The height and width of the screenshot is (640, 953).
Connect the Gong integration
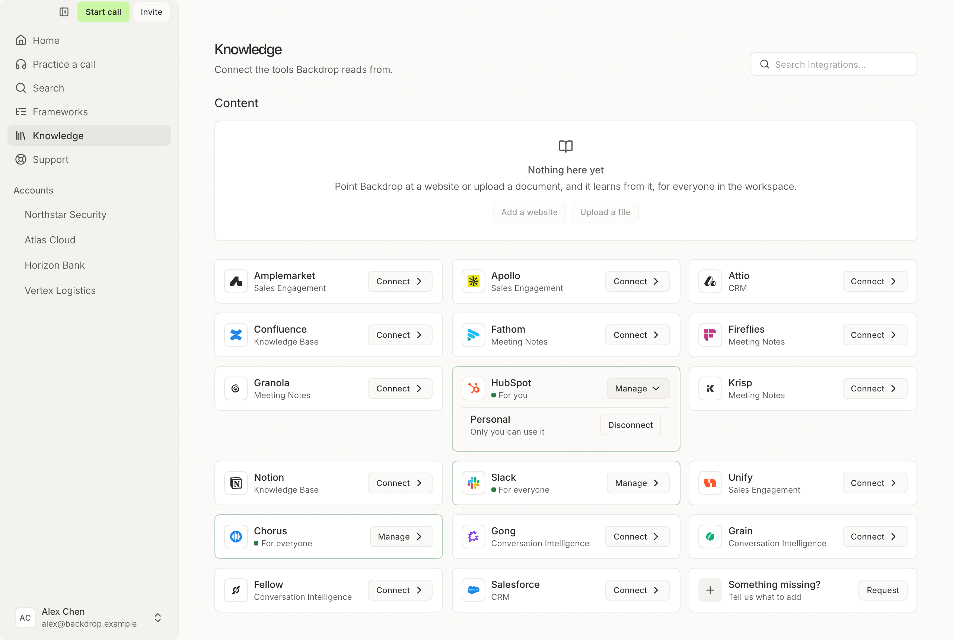pos(637,536)
